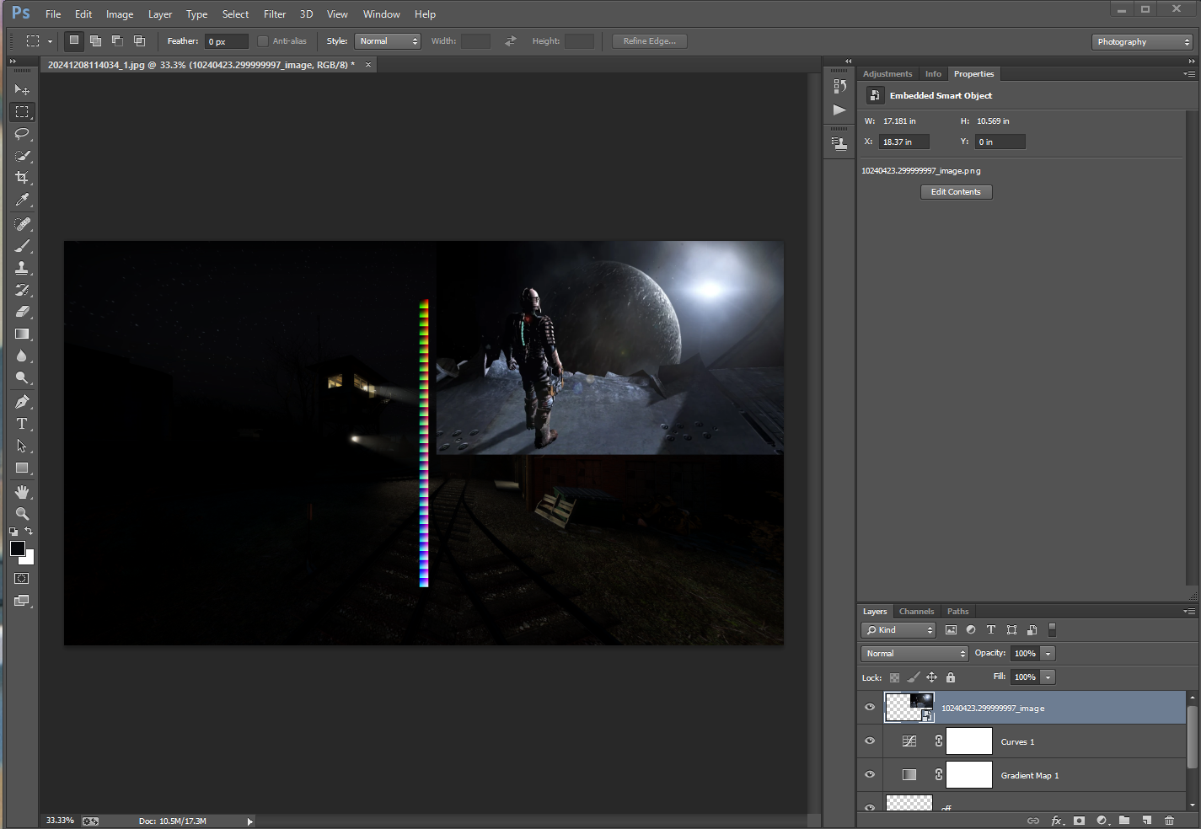Open the Style dropdown set to Normal
Viewport: 1201px width, 829px height.
[388, 41]
